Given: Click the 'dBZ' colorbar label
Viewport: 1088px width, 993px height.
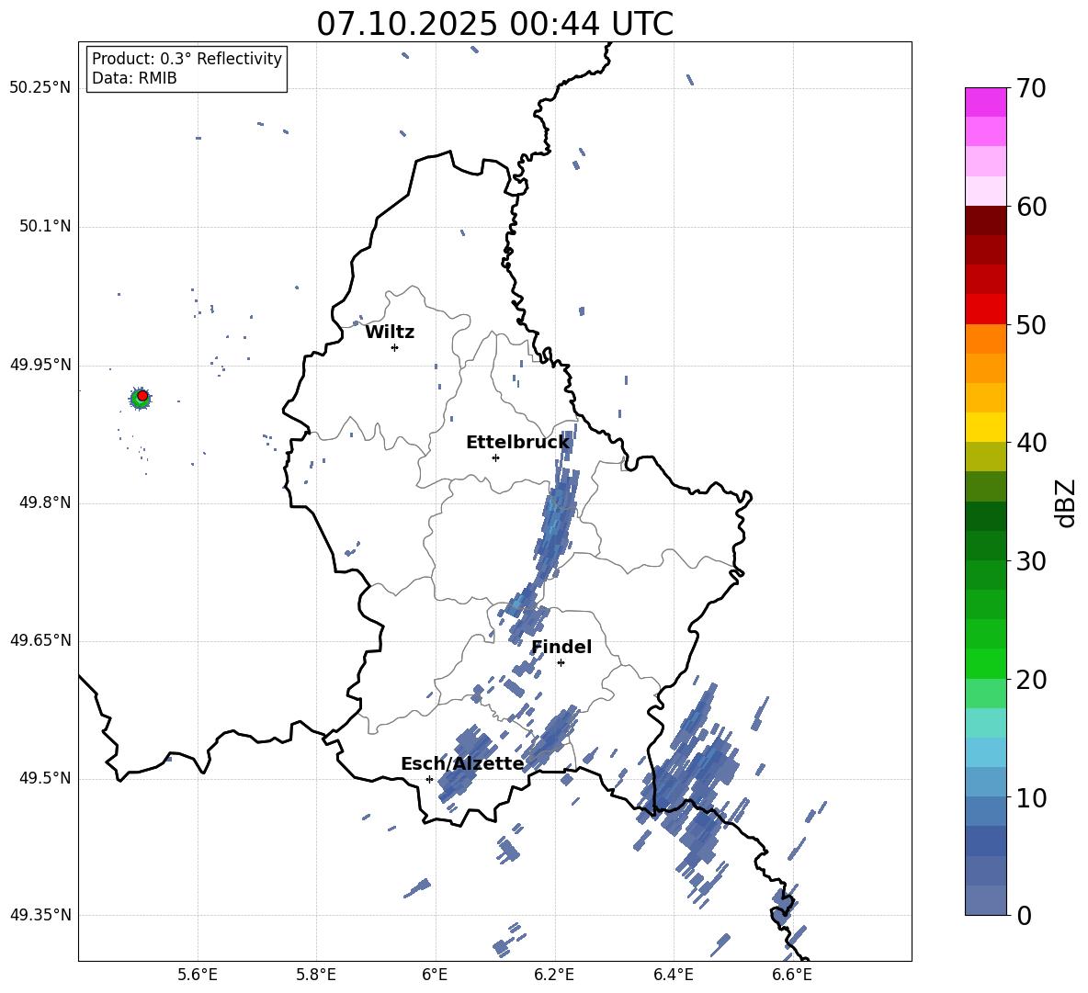Looking at the screenshot, I should [1067, 503].
